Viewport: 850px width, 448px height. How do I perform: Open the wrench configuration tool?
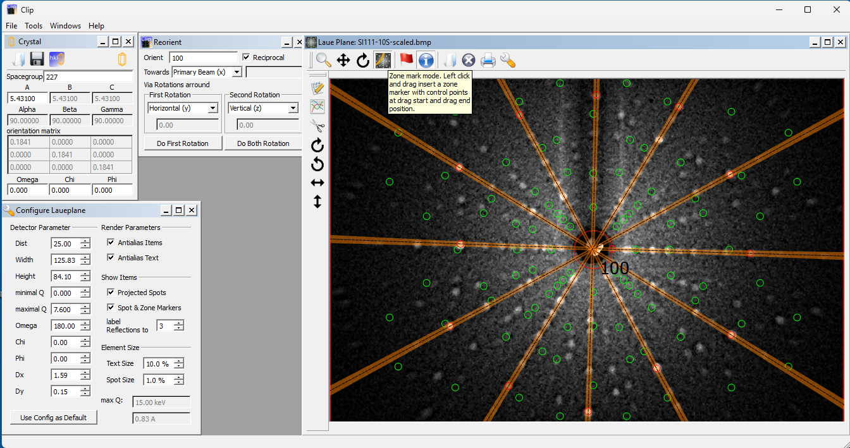coord(507,60)
